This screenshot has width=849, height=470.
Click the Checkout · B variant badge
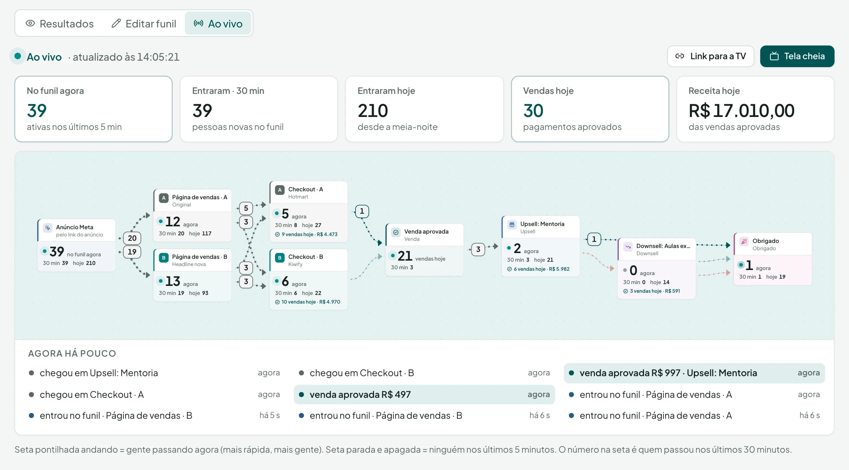[280, 258]
